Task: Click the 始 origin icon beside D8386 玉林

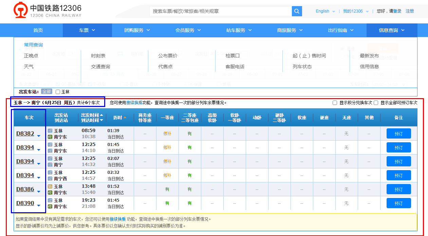Action: click(x=50, y=186)
